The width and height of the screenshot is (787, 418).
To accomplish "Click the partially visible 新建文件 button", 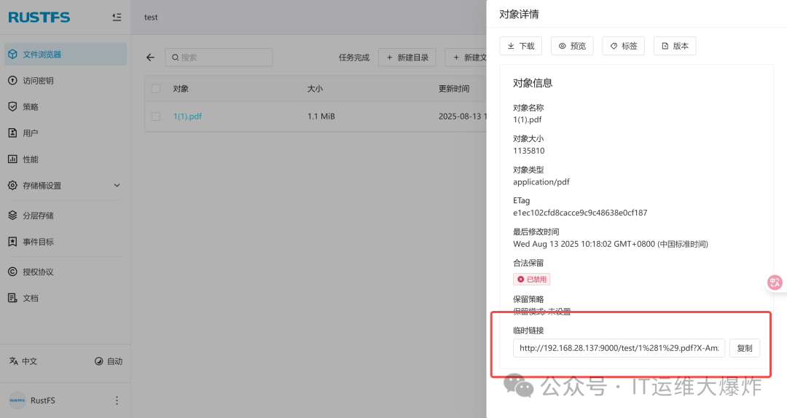I will pos(466,58).
